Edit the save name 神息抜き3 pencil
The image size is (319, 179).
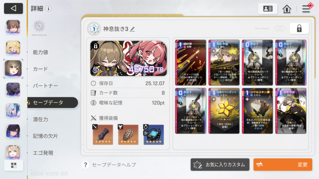tap(132, 29)
